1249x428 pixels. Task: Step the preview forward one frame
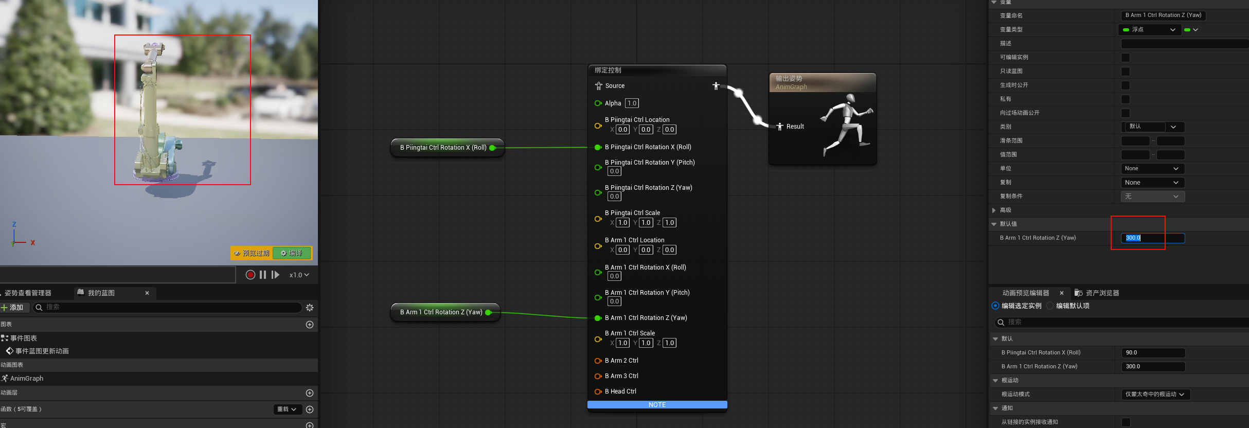click(275, 275)
